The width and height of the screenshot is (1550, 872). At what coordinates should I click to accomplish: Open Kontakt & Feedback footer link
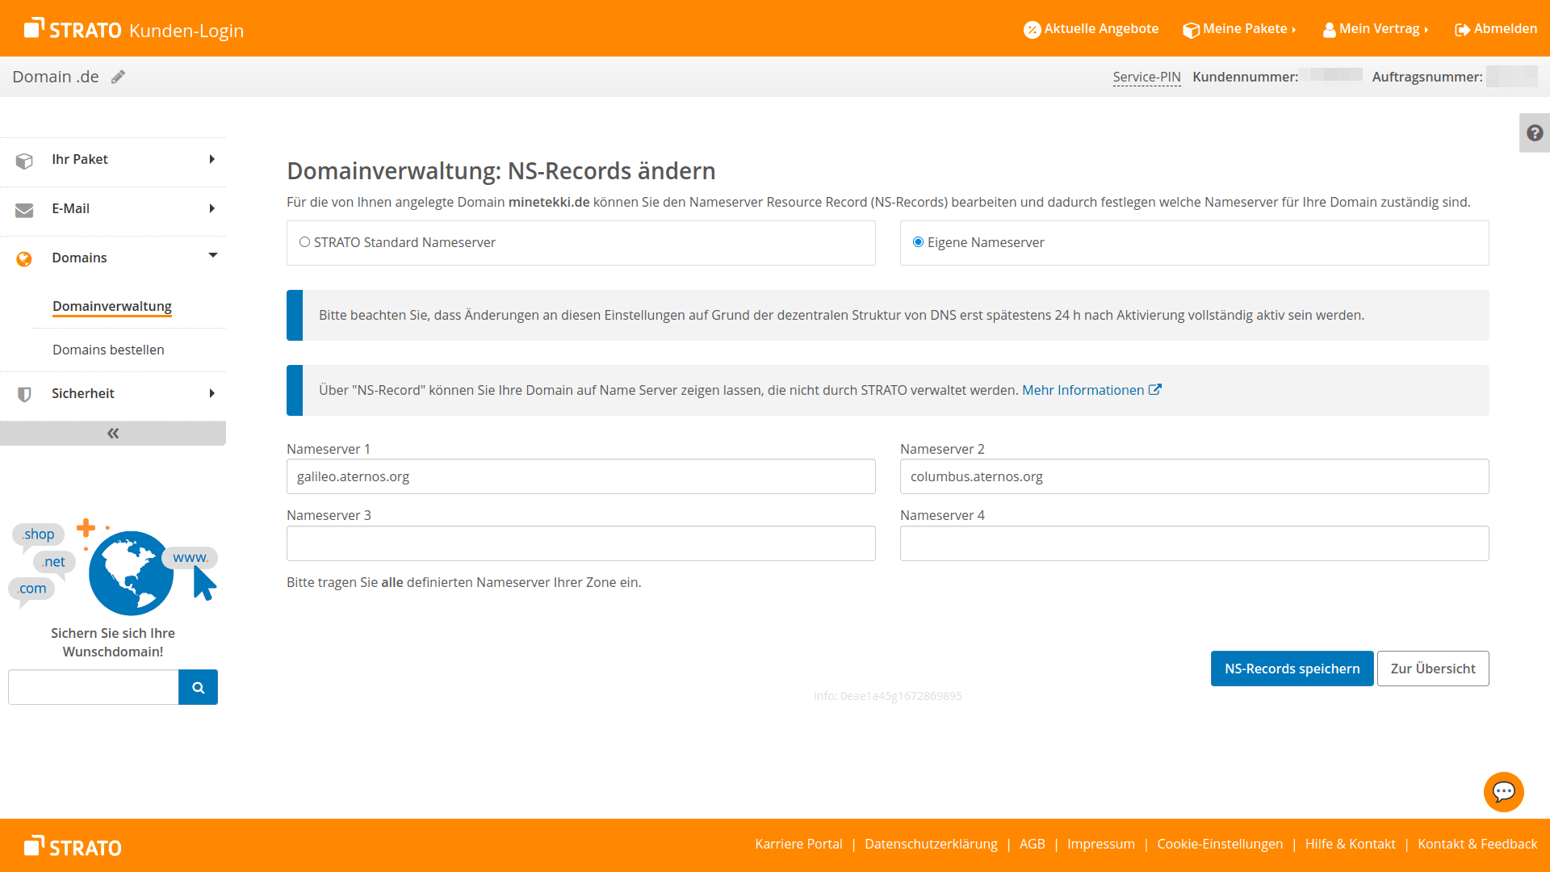1477,844
